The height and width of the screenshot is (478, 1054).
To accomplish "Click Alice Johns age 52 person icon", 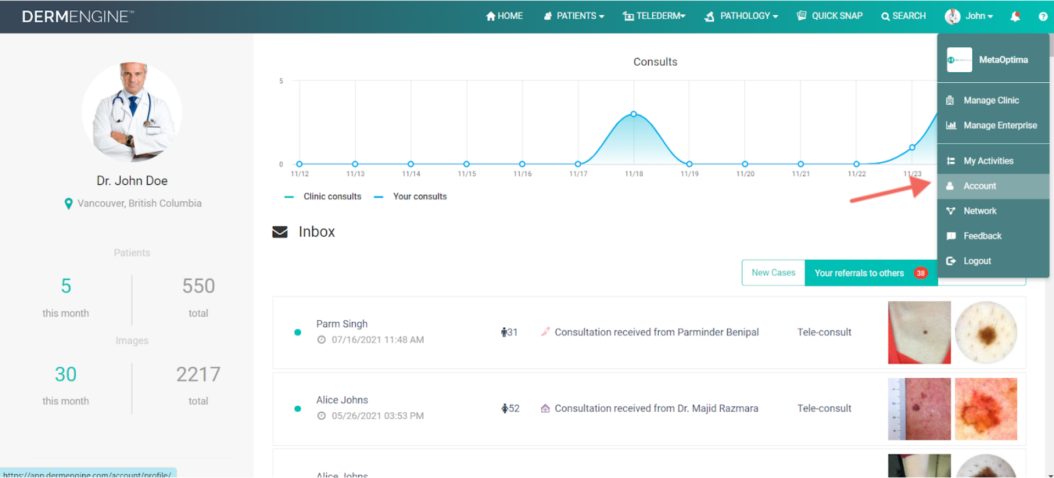I will click(x=504, y=408).
